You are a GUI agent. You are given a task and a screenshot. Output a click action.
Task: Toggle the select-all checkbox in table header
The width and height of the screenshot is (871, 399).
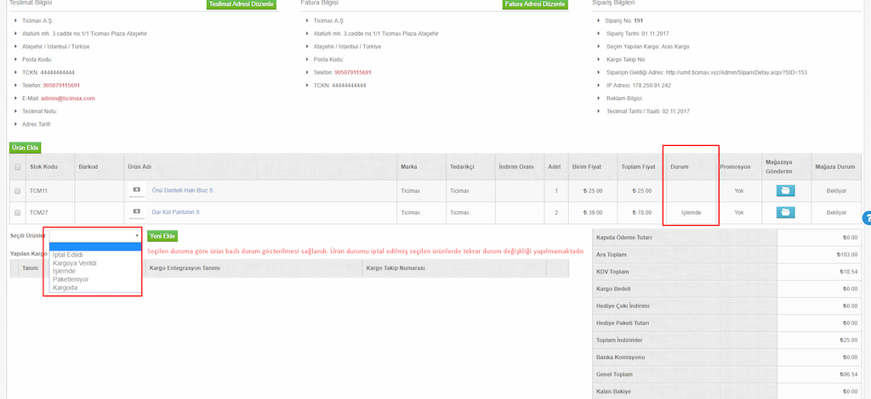tap(18, 166)
